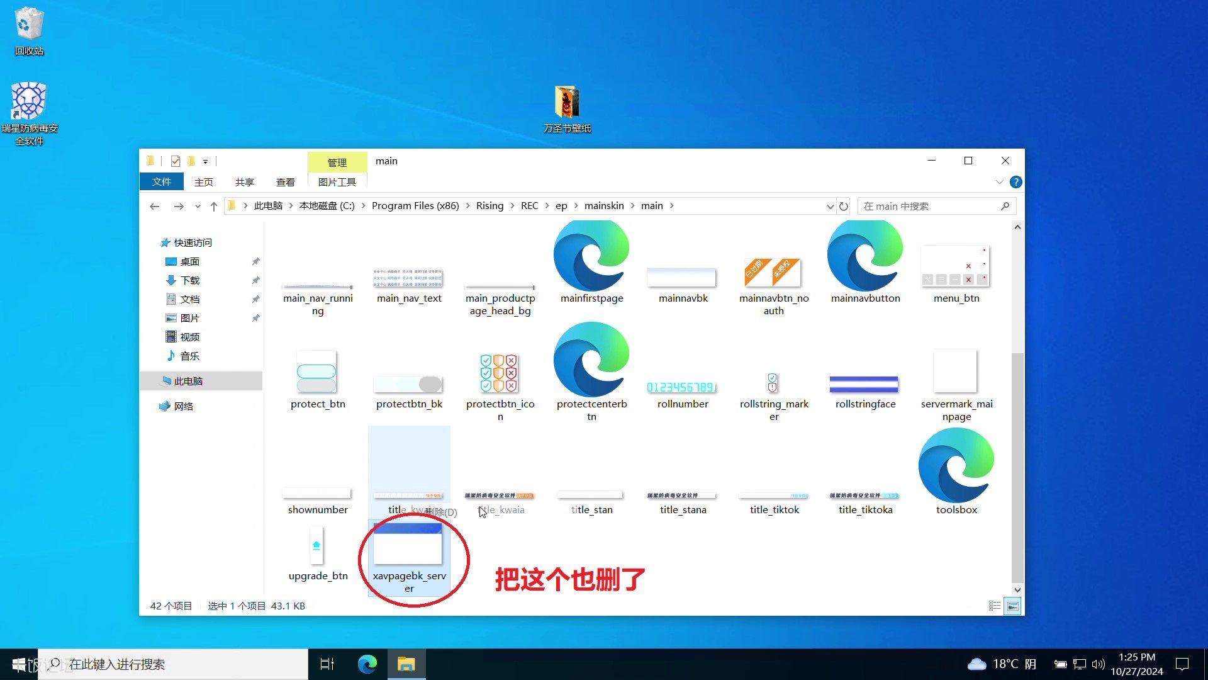Image resolution: width=1208 pixels, height=680 pixels.
Task: Switch to large icons view in status bar
Action: click(1012, 606)
